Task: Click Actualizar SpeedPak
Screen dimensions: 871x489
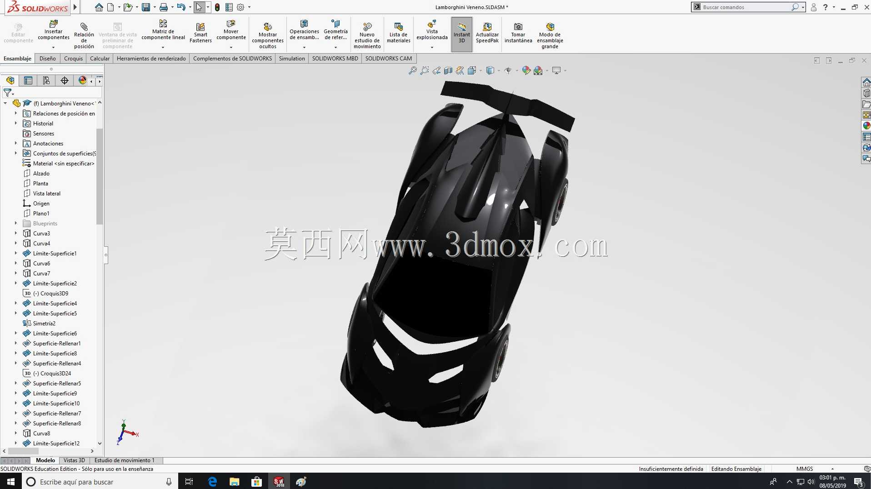Action: (487, 33)
